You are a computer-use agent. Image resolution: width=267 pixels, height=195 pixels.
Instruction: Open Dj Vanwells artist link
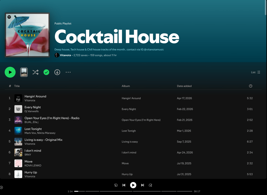[x=32, y=111]
